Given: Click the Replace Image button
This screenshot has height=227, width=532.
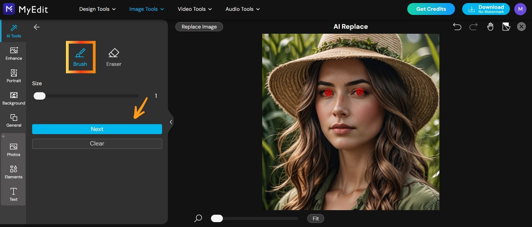Looking at the screenshot, I should click(199, 27).
